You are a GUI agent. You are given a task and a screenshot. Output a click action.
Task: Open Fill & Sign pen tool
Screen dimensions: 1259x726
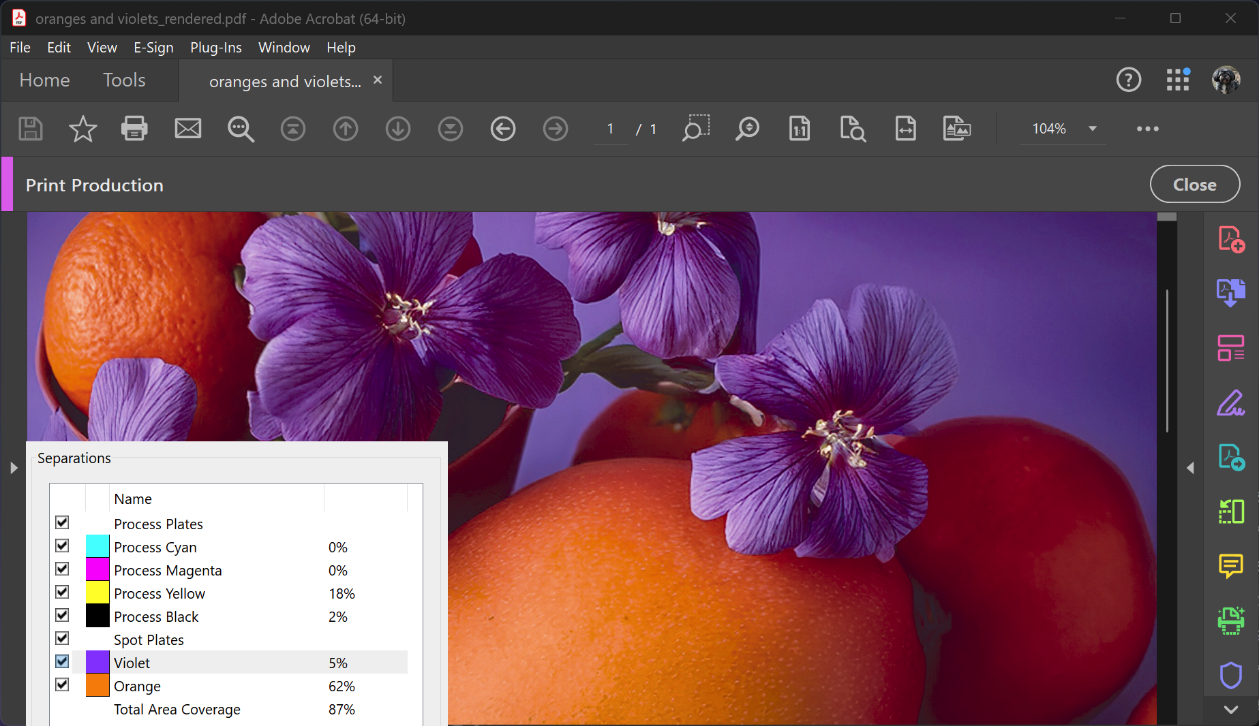click(x=1231, y=403)
